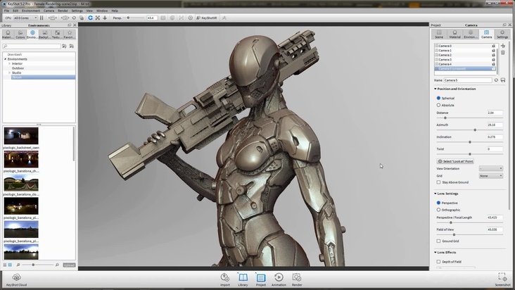Enable Stay Above Ground
Viewport: 515px width, 290px height.
438,182
